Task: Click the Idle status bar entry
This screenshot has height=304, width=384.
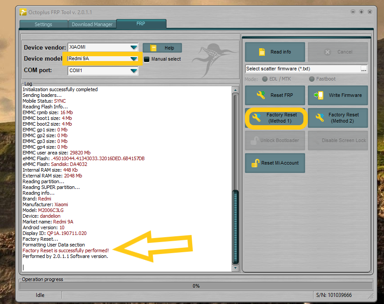Action: coord(40,295)
